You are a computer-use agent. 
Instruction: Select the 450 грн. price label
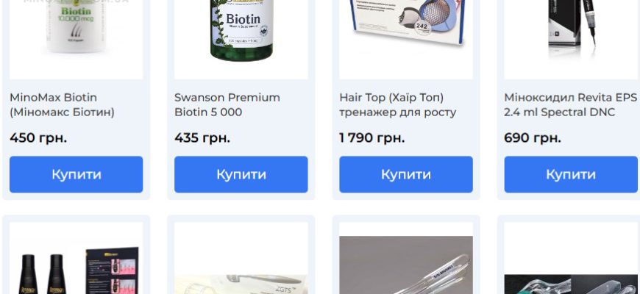[38, 138]
